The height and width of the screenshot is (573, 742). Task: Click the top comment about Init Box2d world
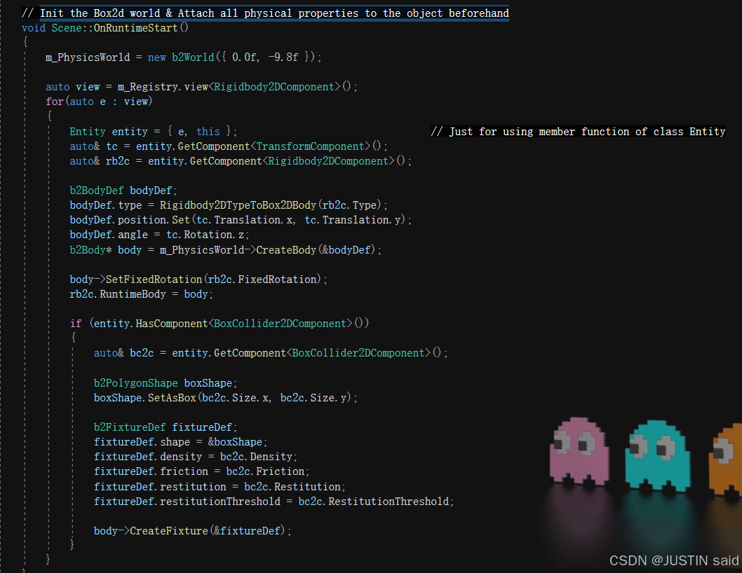pyautogui.click(x=265, y=13)
